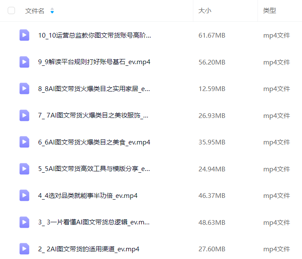Open file 7_7AI图文带货火爆类目之美妆服饰
This screenshot has width=302, height=259.
tap(93, 115)
